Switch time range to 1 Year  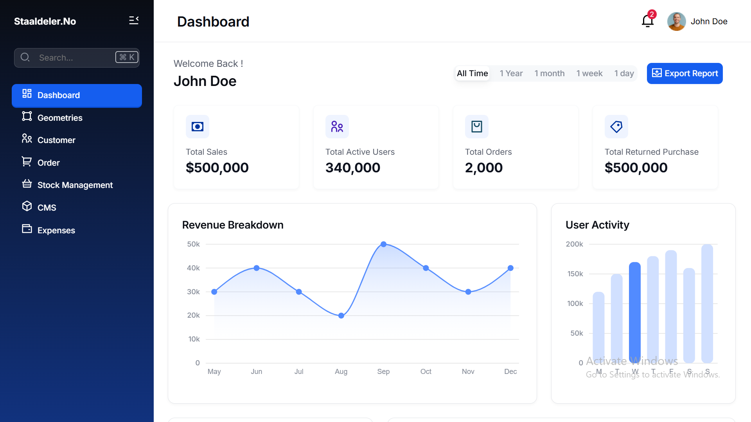tap(511, 73)
